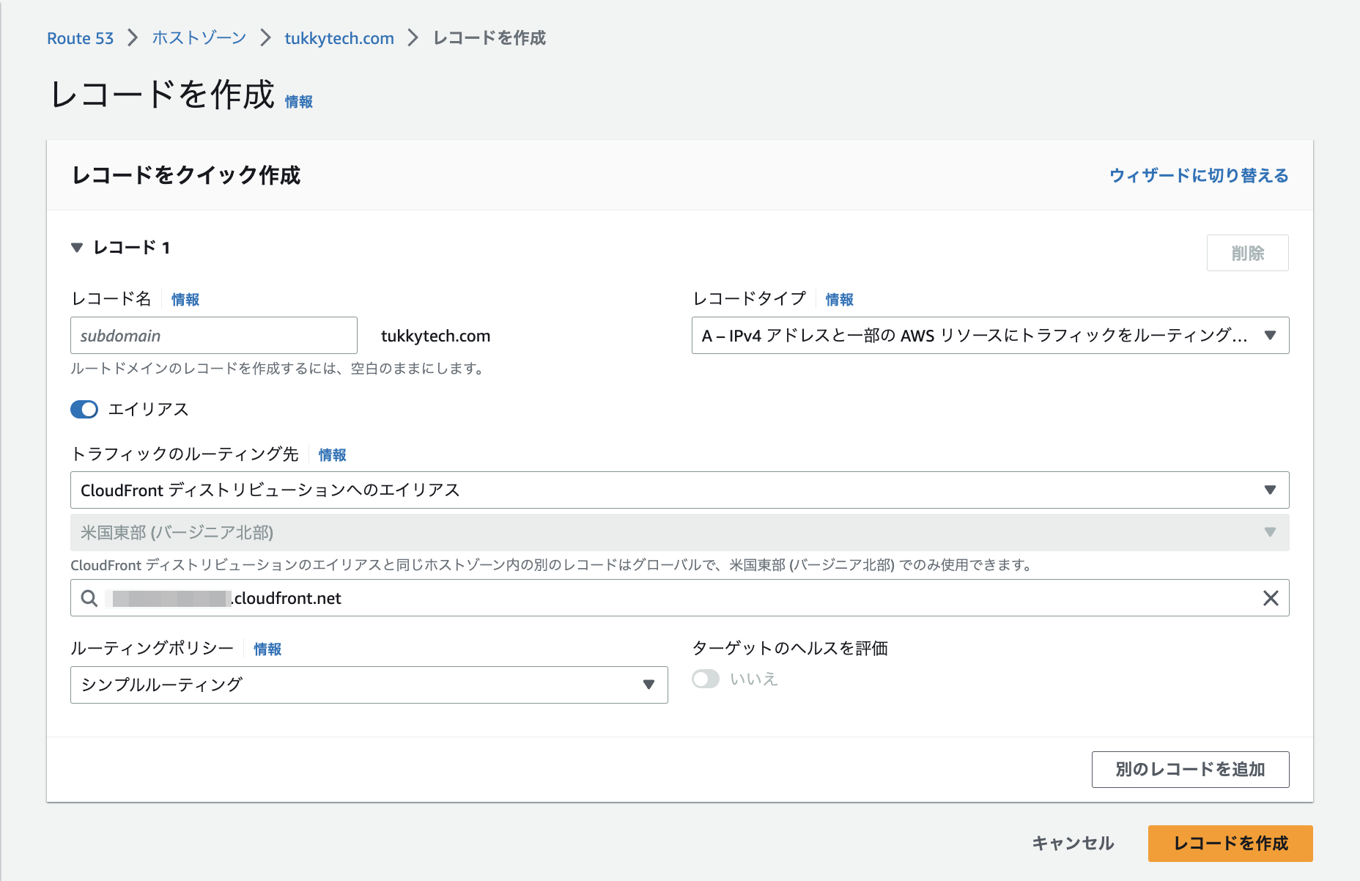Screen dimensions: 1360x881
Task: Go to Route 53 breadcrumb link
Action: (x=80, y=38)
